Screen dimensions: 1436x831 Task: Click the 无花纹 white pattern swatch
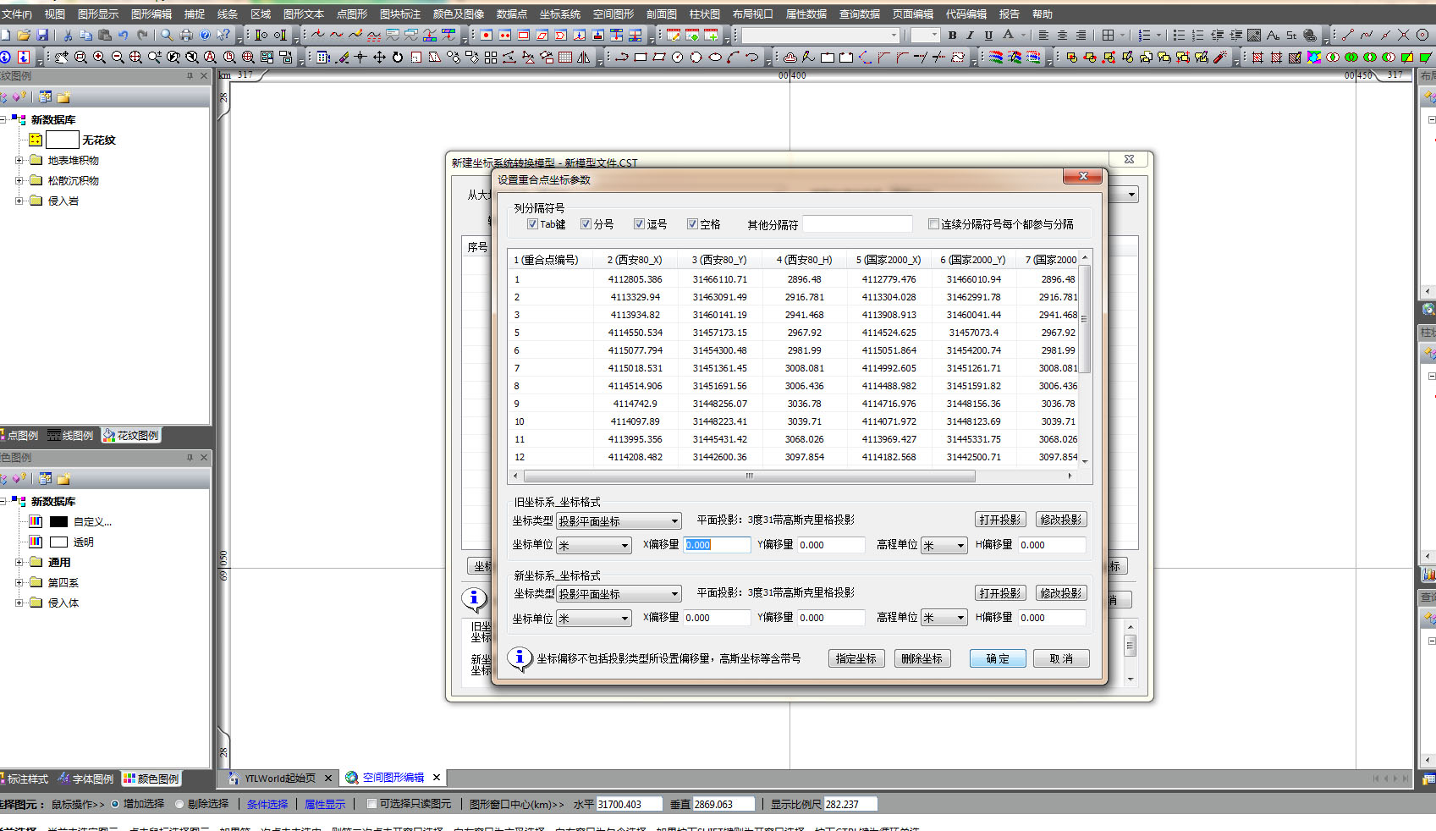pos(63,140)
